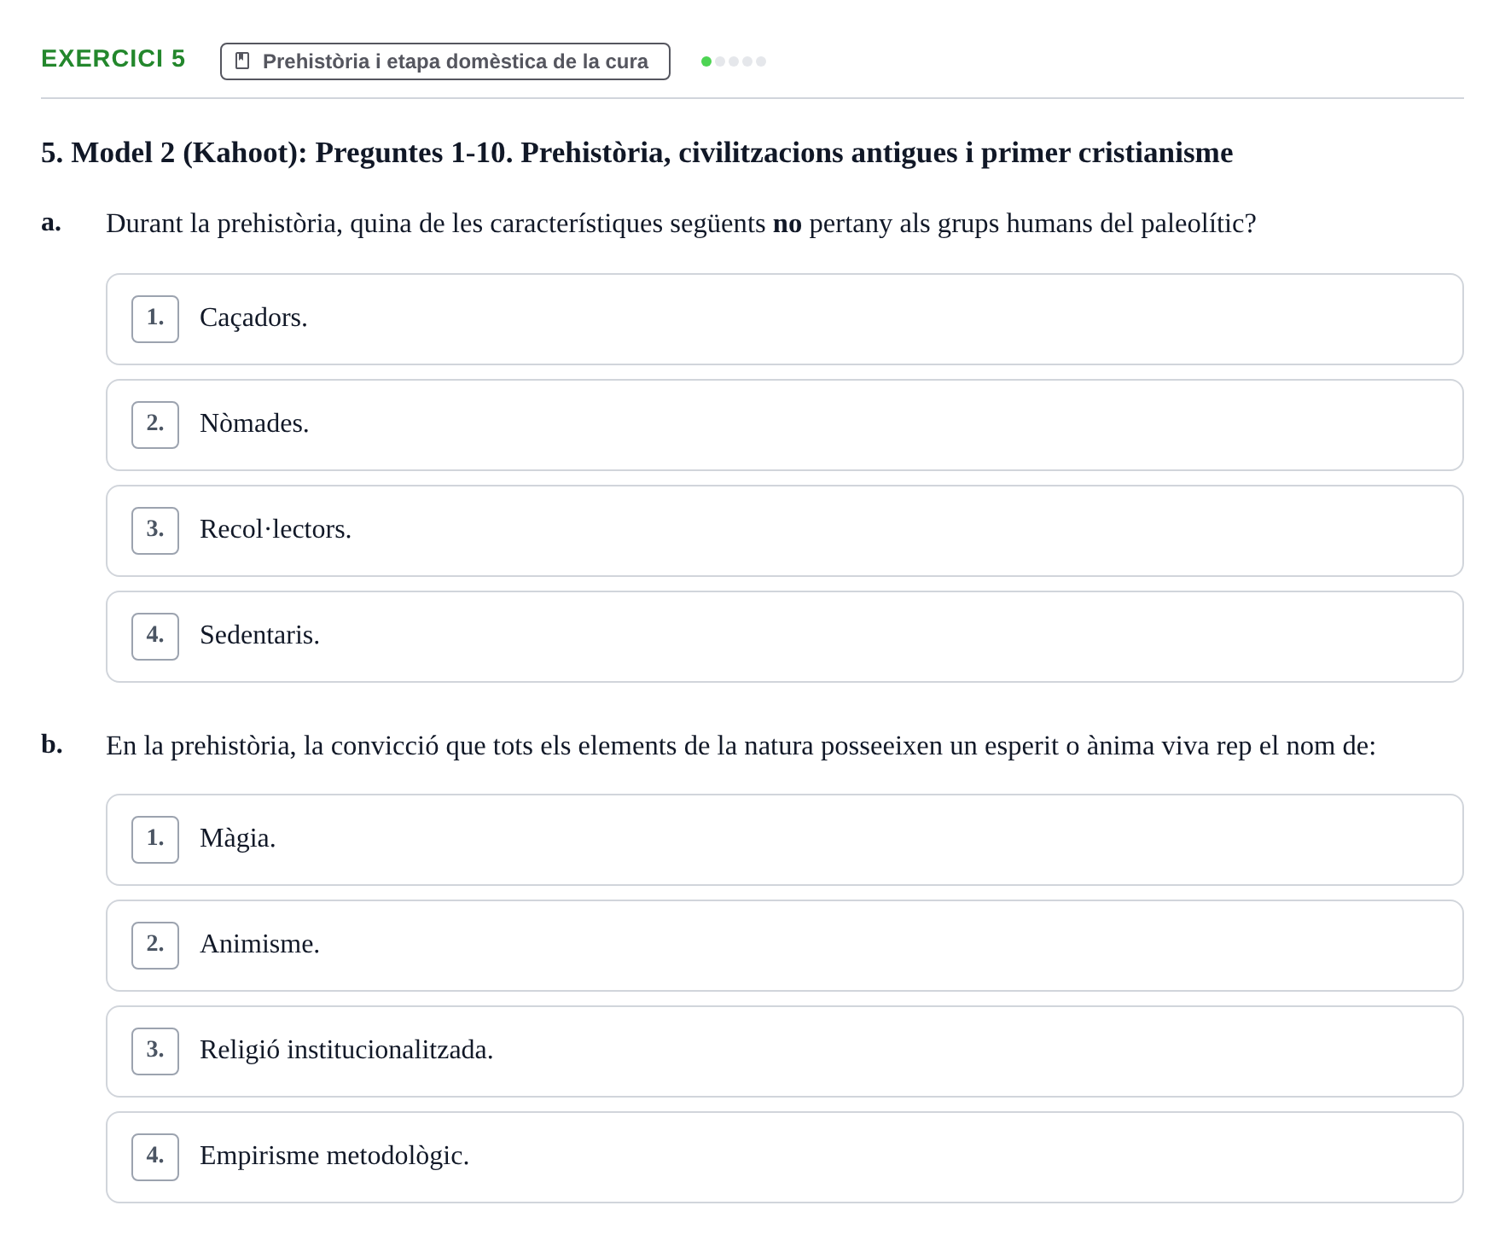Click the 'Model 2 (Kahoot)' exercise title
This screenshot has height=1258, width=1505.
click(636, 153)
